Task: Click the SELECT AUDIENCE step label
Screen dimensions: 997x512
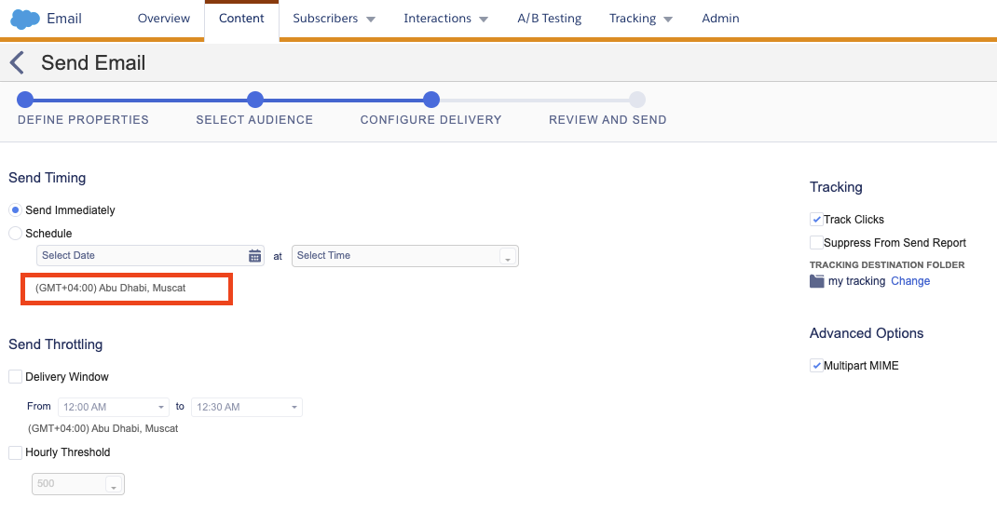Action: (x=254, y=119)
